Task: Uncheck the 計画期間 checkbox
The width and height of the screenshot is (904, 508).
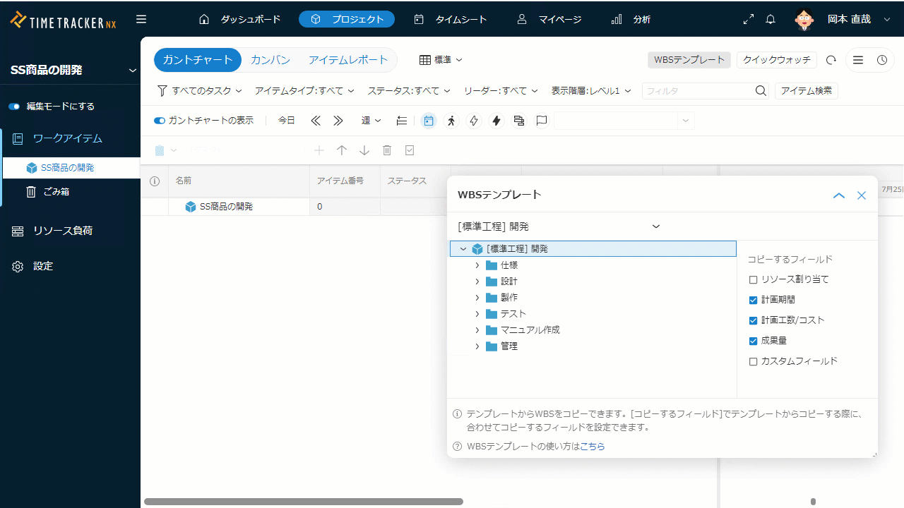Action: [x=753, y=300]
